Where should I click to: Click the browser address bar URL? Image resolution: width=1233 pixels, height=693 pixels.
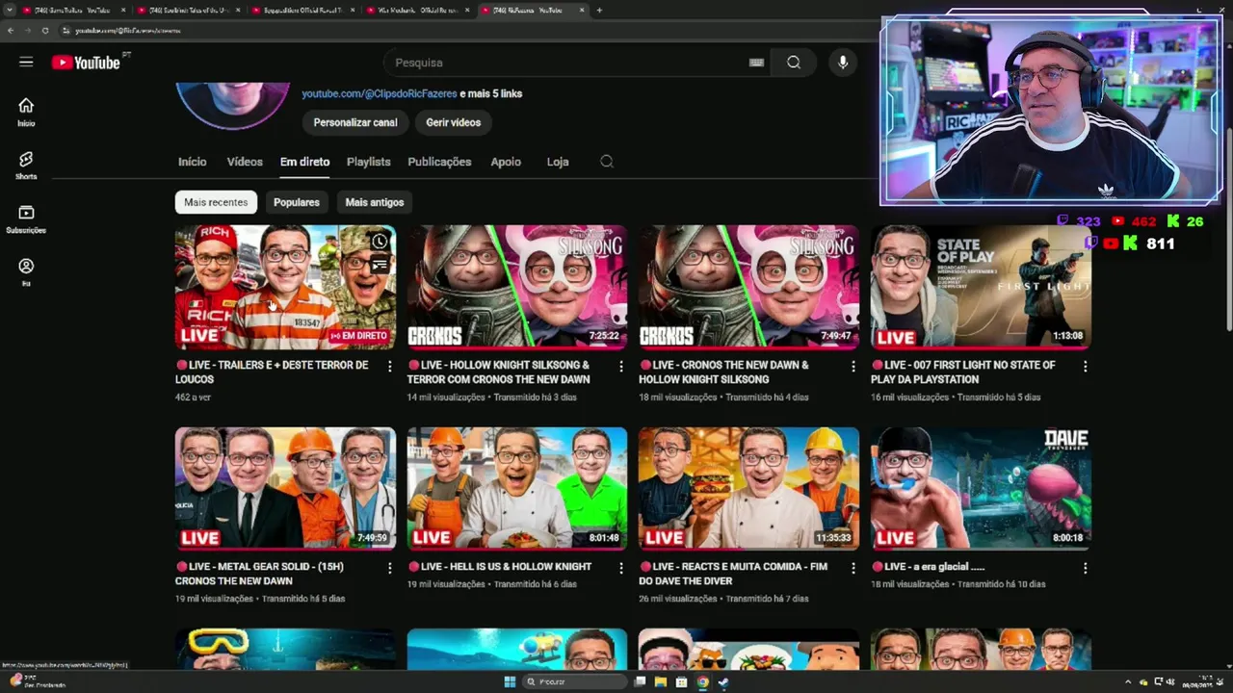[128, 30]
